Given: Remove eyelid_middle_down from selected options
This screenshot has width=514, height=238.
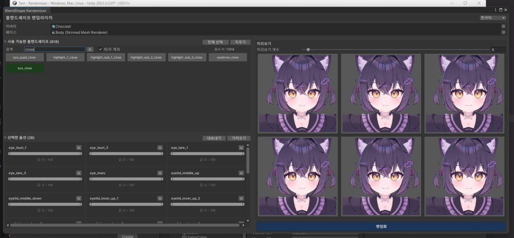Looking at the screenshot, I should point(79,198).
